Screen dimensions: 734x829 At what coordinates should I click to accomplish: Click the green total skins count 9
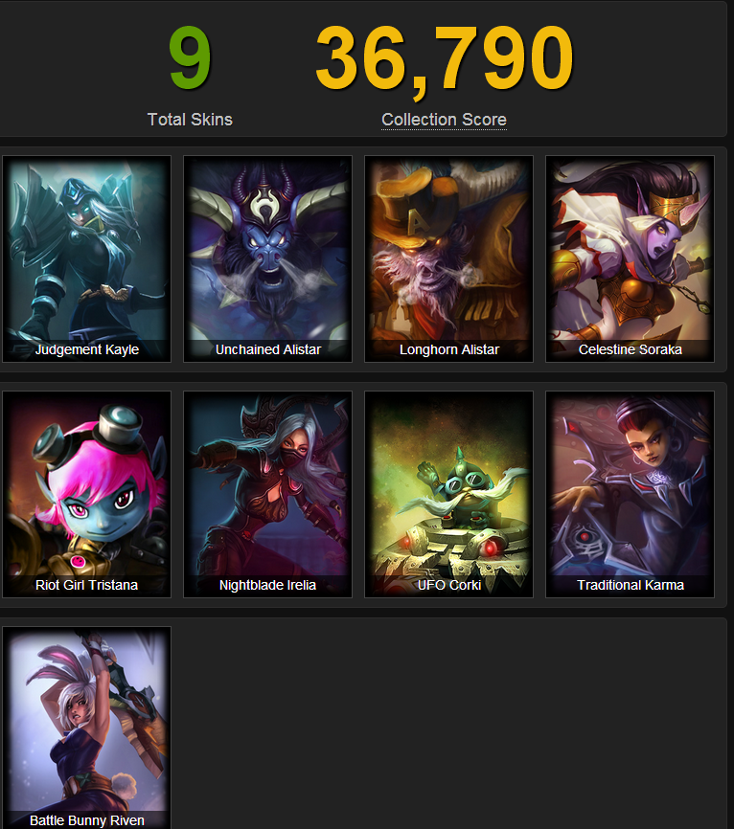tap(190, 58)
